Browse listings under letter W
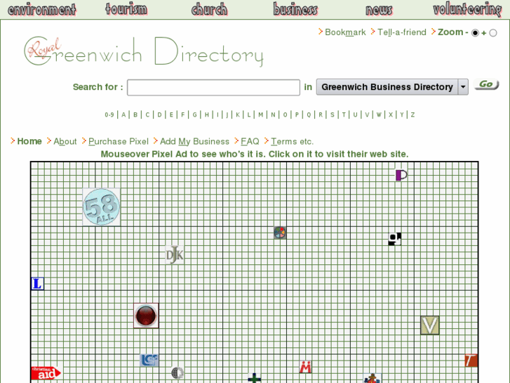This screenshot has width=510, height=383. [x=379, y=115]
